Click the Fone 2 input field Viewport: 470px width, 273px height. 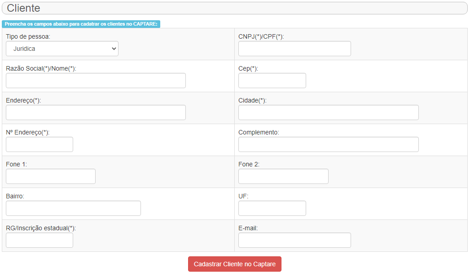pyautogui.click(x=284, y=176)
